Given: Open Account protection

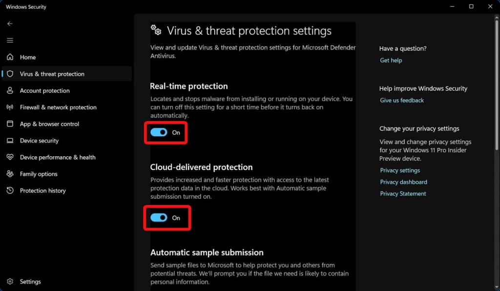Looking at the screenshot, I should pyautogui.click(x=43, y=90).
